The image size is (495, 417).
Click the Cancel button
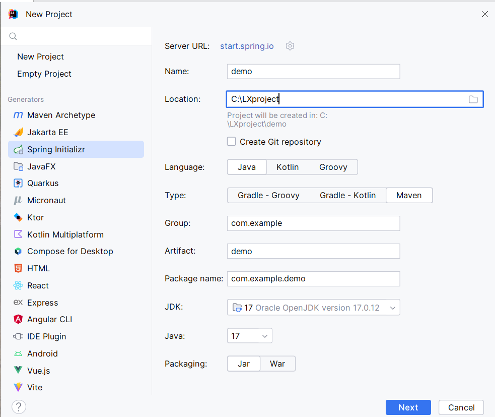tap(461, 407)
